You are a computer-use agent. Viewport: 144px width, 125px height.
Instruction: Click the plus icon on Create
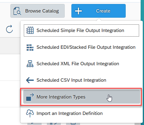pyautogui.click(x=78, y=11)
